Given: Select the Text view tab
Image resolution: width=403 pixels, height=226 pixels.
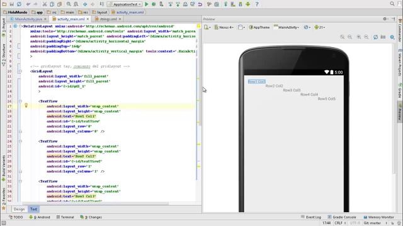Looking at the screenshot, I should [33, 209].
